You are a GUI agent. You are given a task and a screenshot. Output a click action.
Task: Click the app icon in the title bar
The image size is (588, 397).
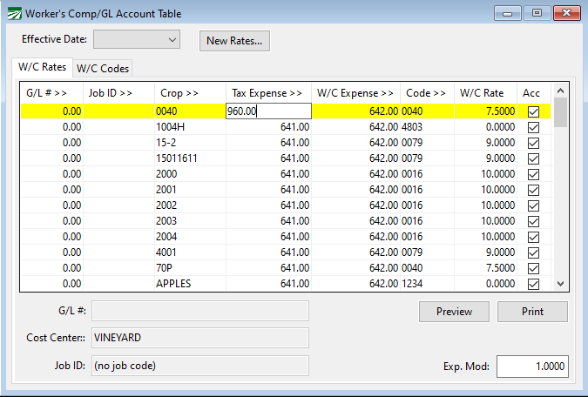[13, 13]
